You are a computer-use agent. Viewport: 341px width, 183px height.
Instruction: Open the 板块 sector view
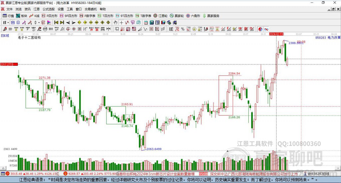point(22,16)
